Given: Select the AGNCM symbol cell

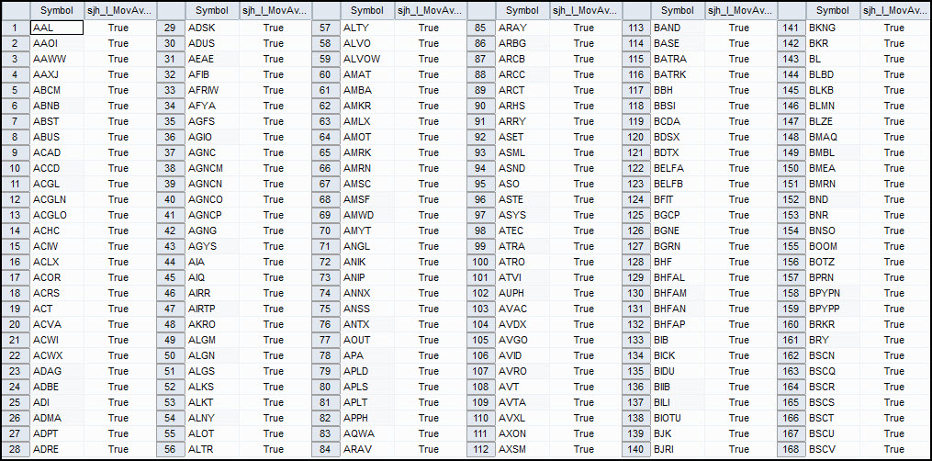Looking at the screenshot, I should (212, 168).
